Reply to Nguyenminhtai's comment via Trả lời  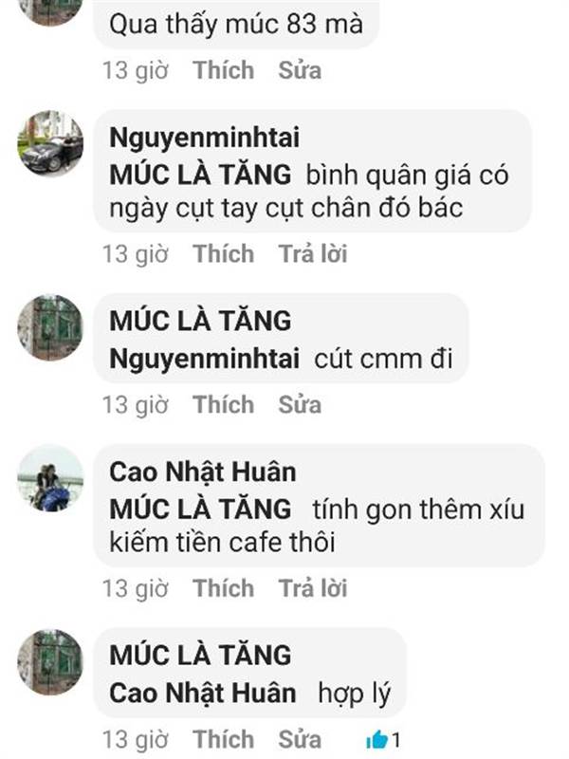click(313, 253)
